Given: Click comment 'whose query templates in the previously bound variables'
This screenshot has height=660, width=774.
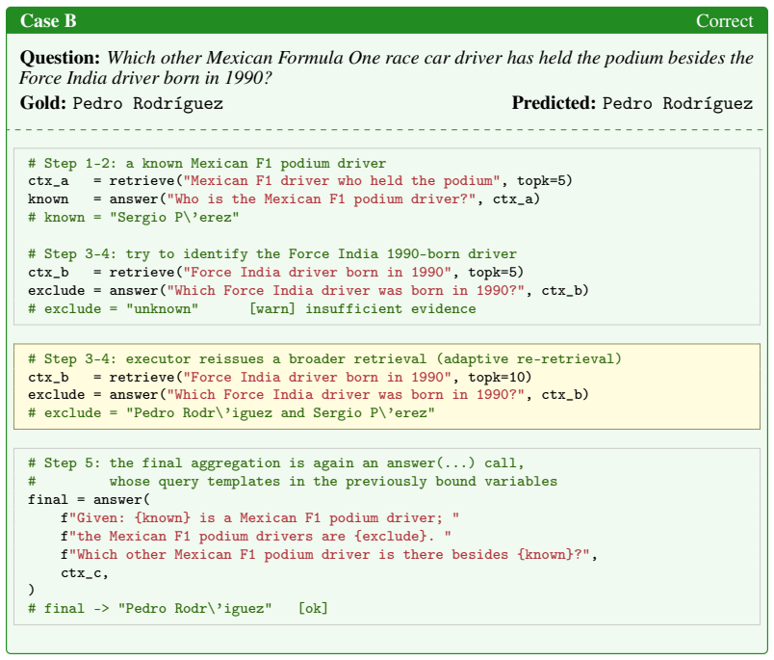Looking at the screenshot, I should (x=333, y=482).
